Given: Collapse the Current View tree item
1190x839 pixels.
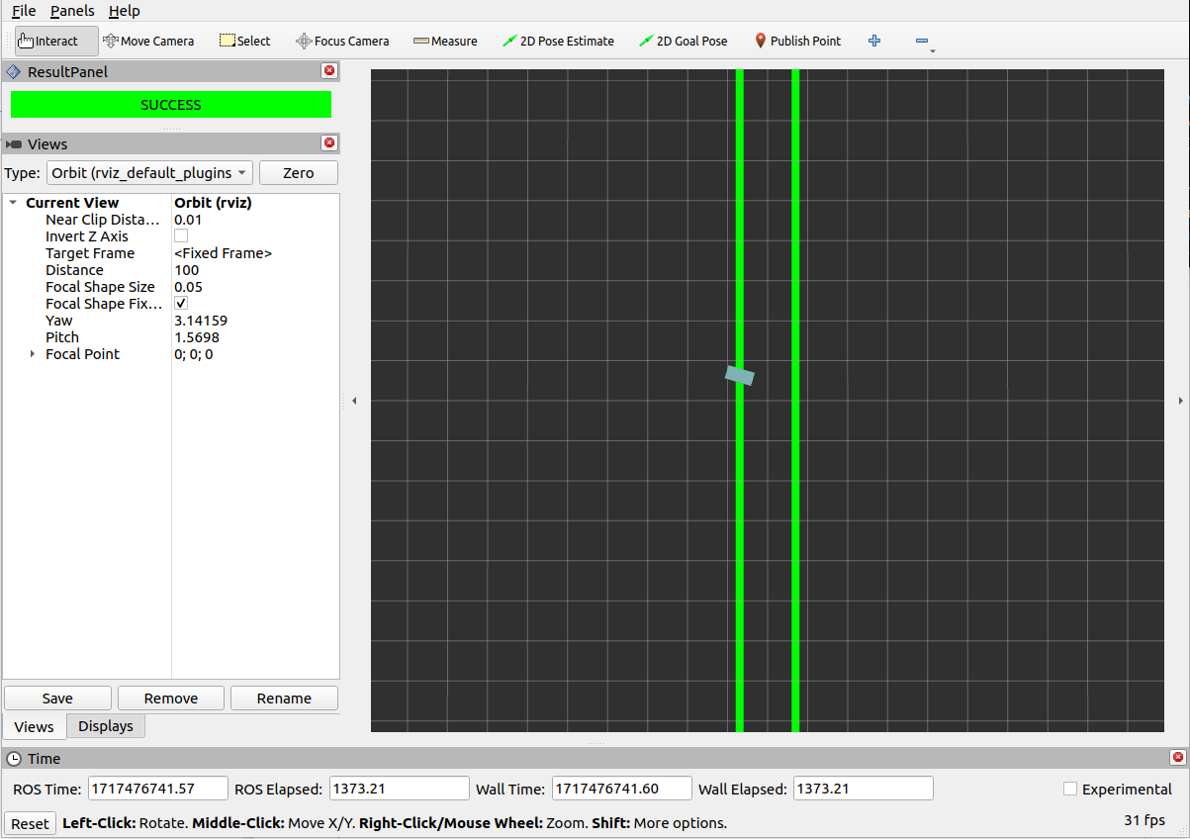Looking at the screenshot, I should (x=13, y=203).
